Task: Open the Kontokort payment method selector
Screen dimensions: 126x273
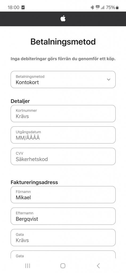Action: click(x=63, y=79)
